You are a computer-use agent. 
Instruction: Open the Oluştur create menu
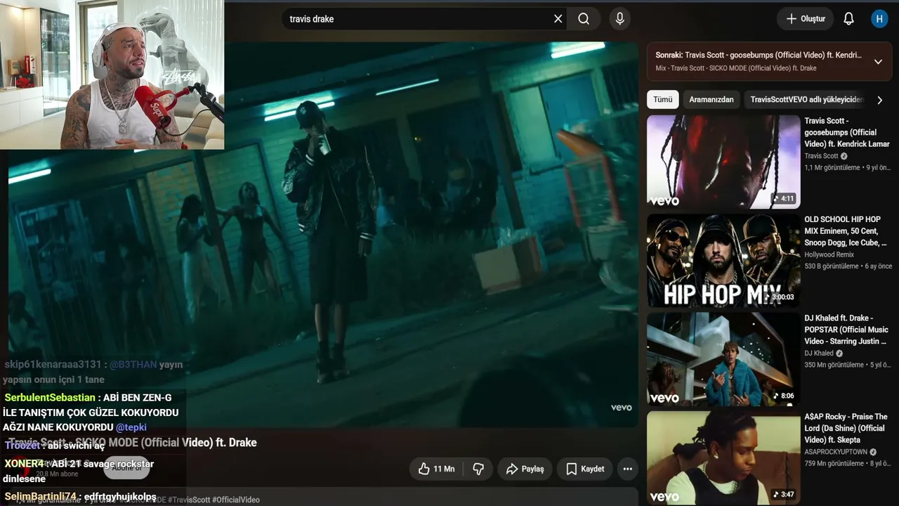coord(806,19)
